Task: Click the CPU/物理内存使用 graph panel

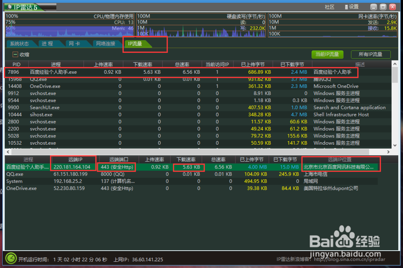Action: point(70,25)
